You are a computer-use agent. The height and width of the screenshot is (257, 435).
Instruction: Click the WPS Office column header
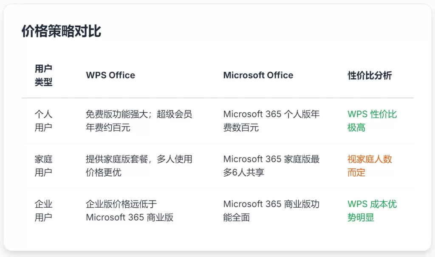(x=110, y=75)
